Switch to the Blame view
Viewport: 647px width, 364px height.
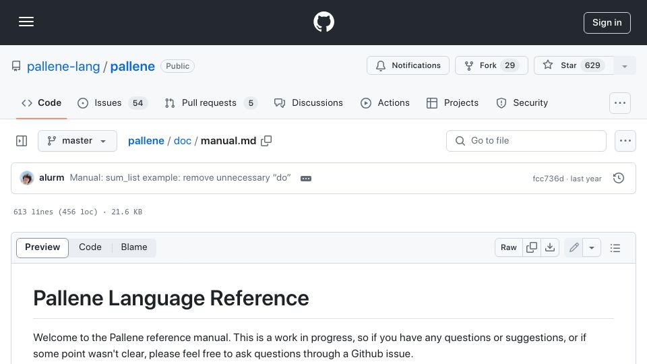tap(134, 247)
